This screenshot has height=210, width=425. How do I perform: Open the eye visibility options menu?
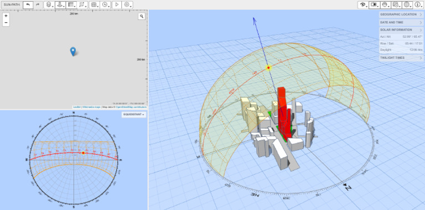pyautogui.click(x=363, y=4)
